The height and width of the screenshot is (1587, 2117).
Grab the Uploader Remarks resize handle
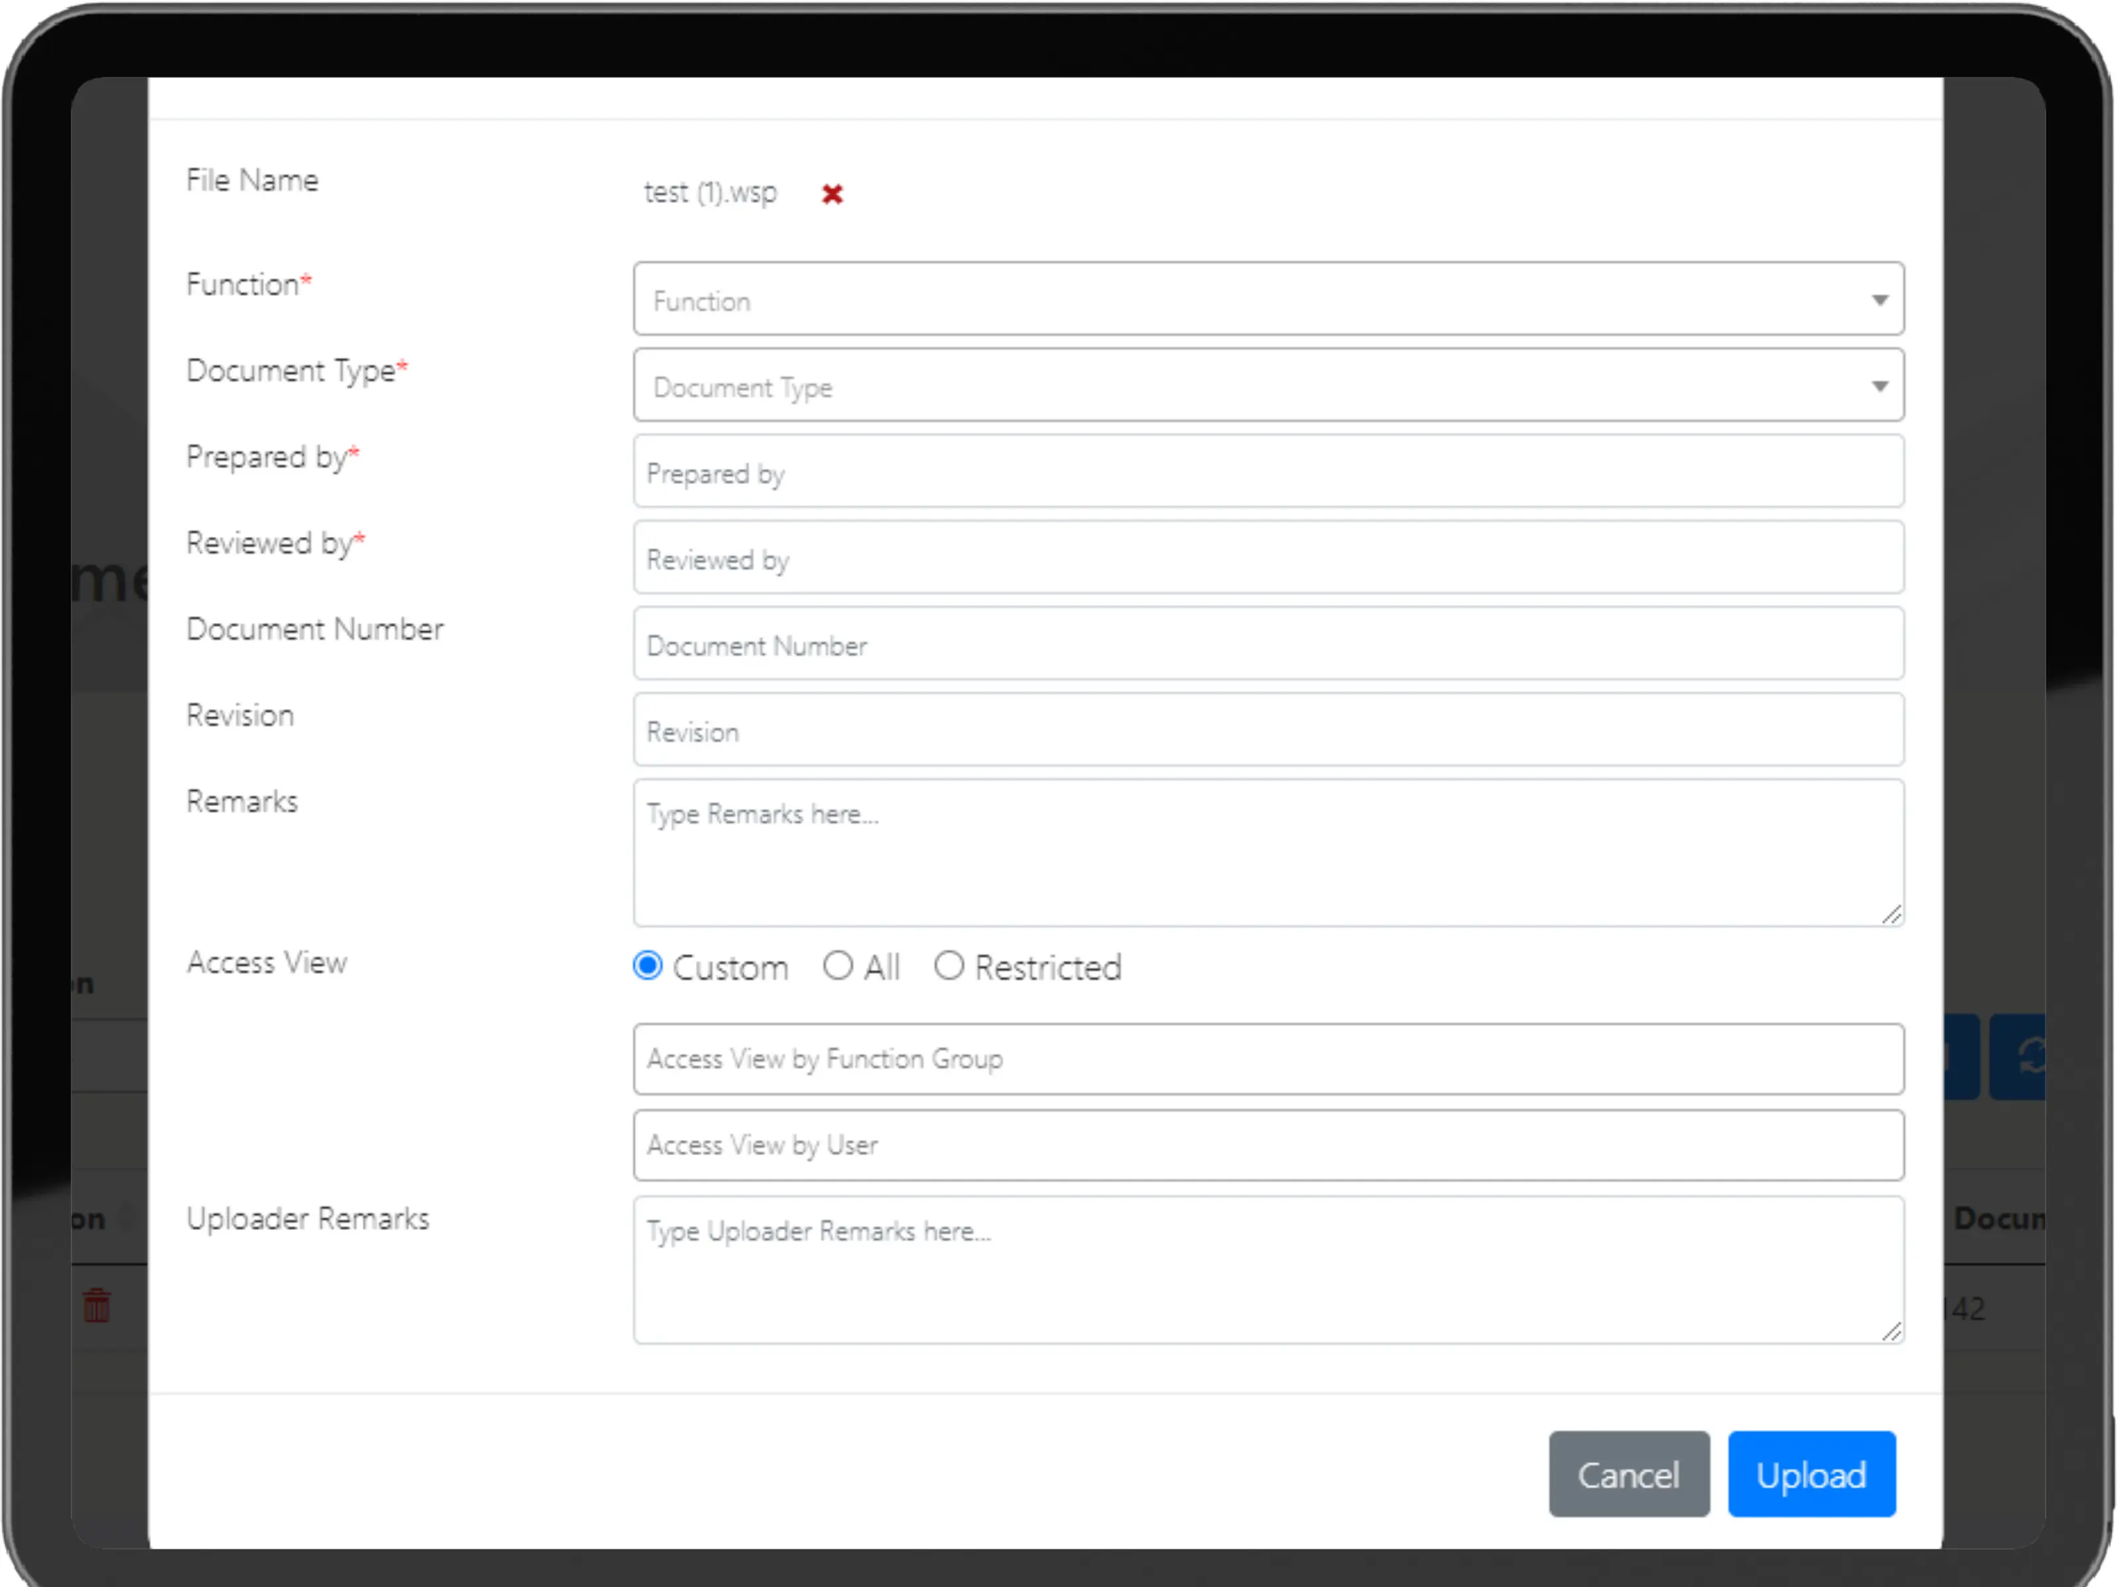point(1892,1332)
